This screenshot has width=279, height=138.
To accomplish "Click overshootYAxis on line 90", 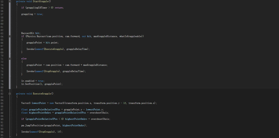I will (x=100, y=119).
